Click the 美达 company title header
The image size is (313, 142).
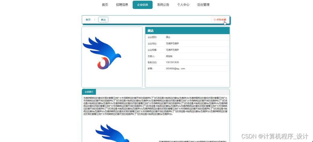[x=187, y=31]
